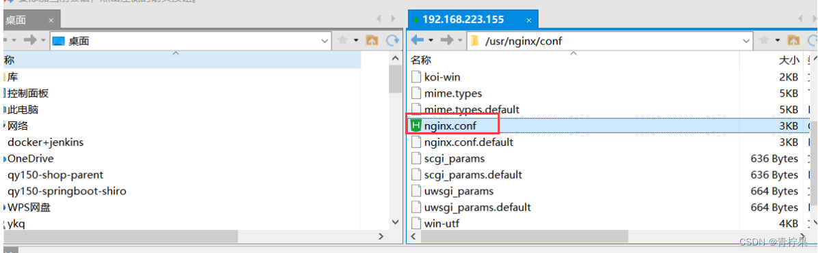Screen dimensions: 818x253
Task: Click the 桌面 pane horizontal scroll-right arrow
Action: pyautogui.click(x=381, y=236)
